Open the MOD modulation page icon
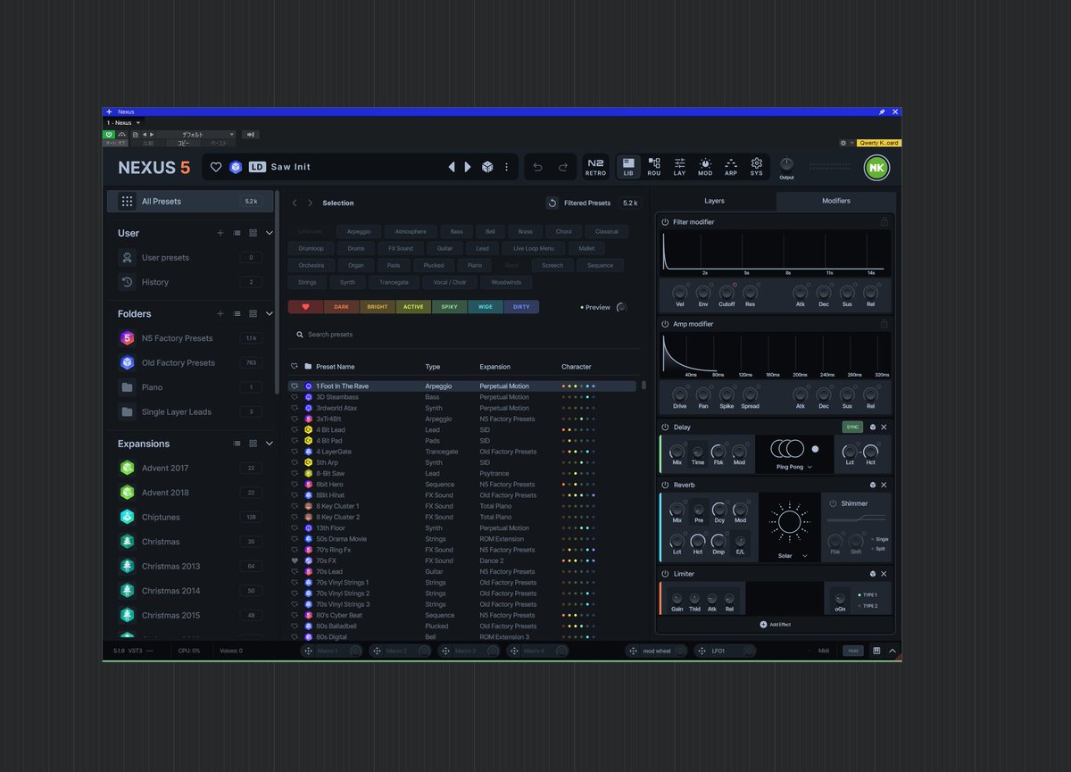 (705, 167)
